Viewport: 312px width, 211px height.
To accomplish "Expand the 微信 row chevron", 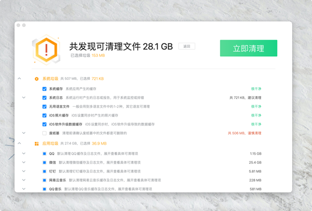I will (24, 163).
